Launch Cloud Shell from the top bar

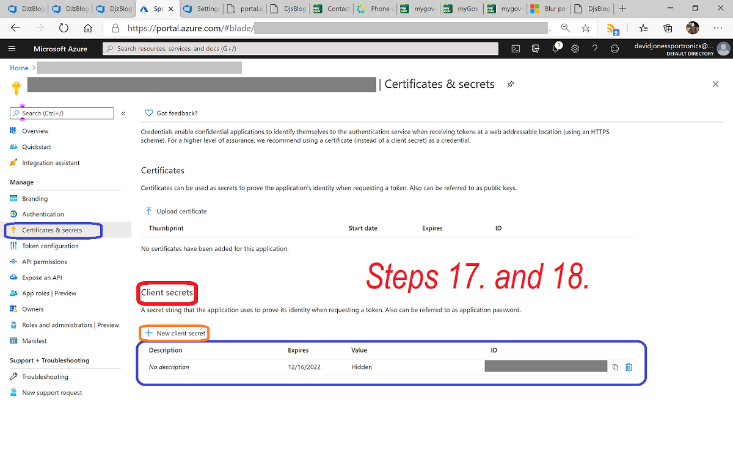[516, 49]
